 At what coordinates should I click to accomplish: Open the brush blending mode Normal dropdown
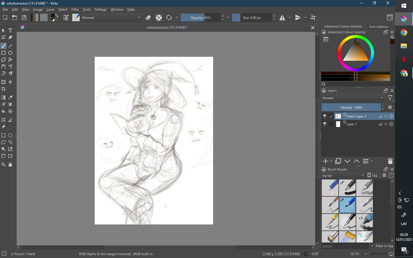point(112,18)
